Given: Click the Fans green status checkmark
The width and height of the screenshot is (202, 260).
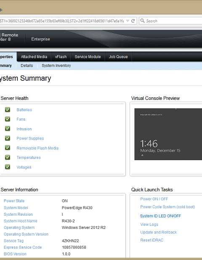Looking at the screenshot, I should click(8, 119).
